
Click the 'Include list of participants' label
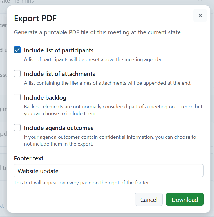point(59,50)
